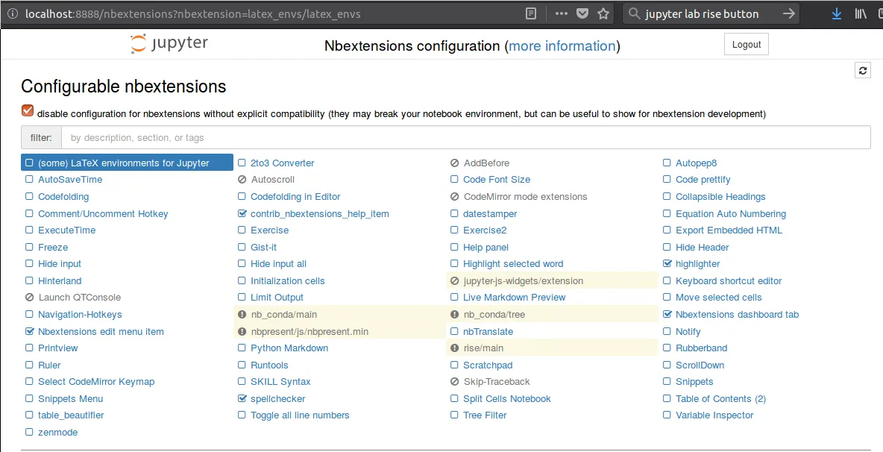Click the Logout button
The width and height of the screenshot is (883, 452).
click(746, 45)
